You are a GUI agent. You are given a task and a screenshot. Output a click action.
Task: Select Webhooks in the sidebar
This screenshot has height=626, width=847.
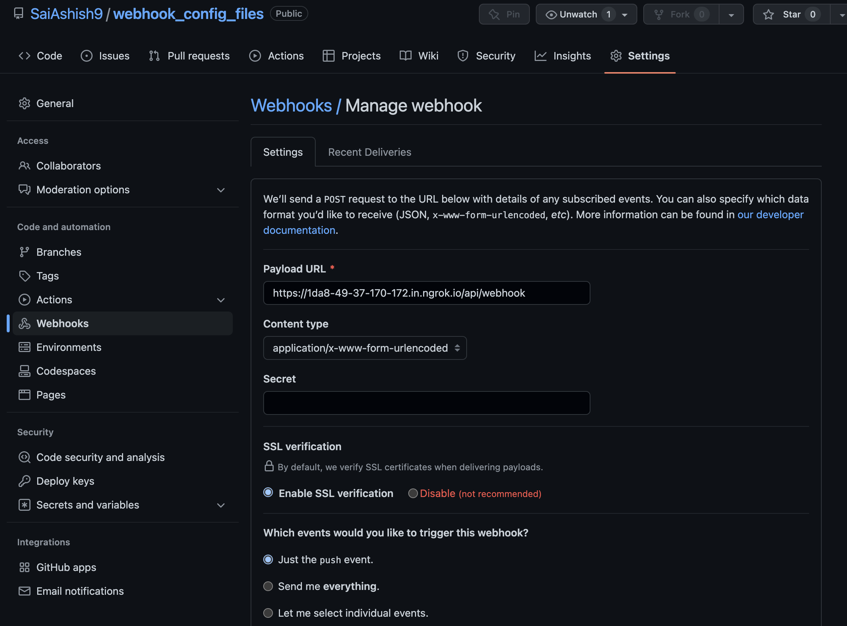tap(62, 323)
